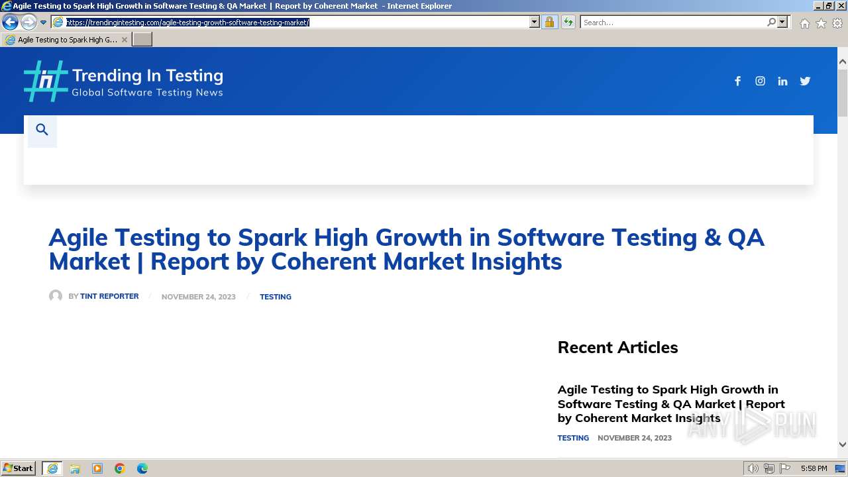The height and width of the screenshot is (477, 848).
Task: Click the network tray icon
Action: click(x=769, y=468)
